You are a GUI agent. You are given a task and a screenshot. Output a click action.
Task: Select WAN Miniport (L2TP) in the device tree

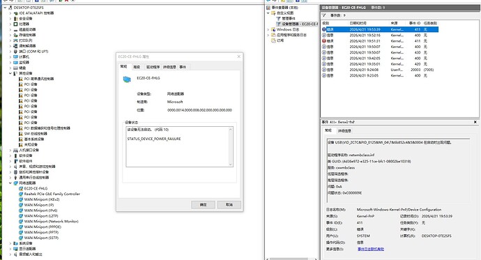coord(41,216)
